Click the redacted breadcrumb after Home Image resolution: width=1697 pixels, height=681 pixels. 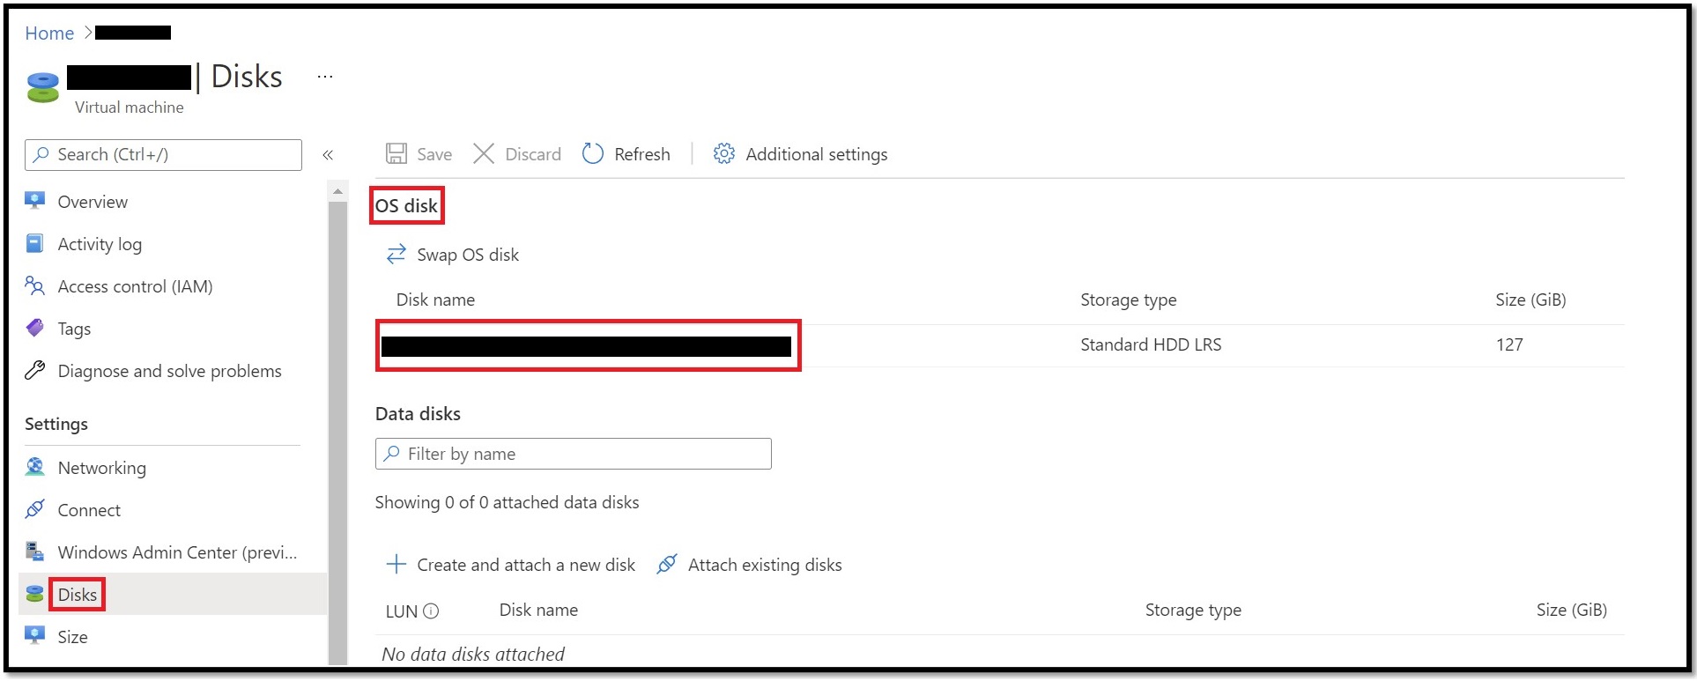pos(133,33)
